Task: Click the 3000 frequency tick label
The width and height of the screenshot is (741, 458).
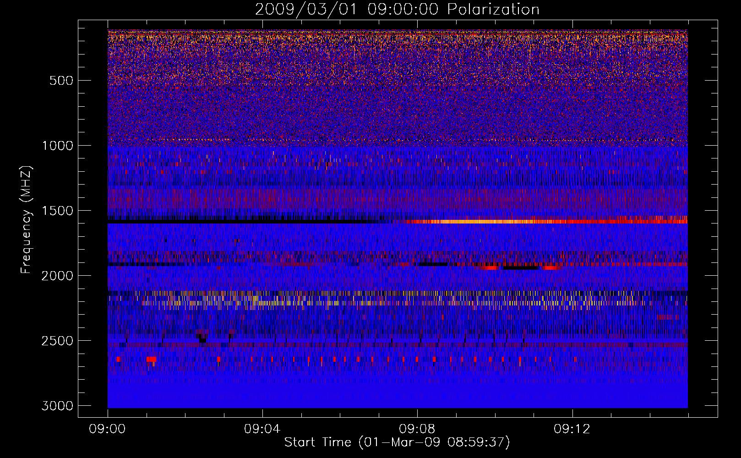Action: click(57, 406)
